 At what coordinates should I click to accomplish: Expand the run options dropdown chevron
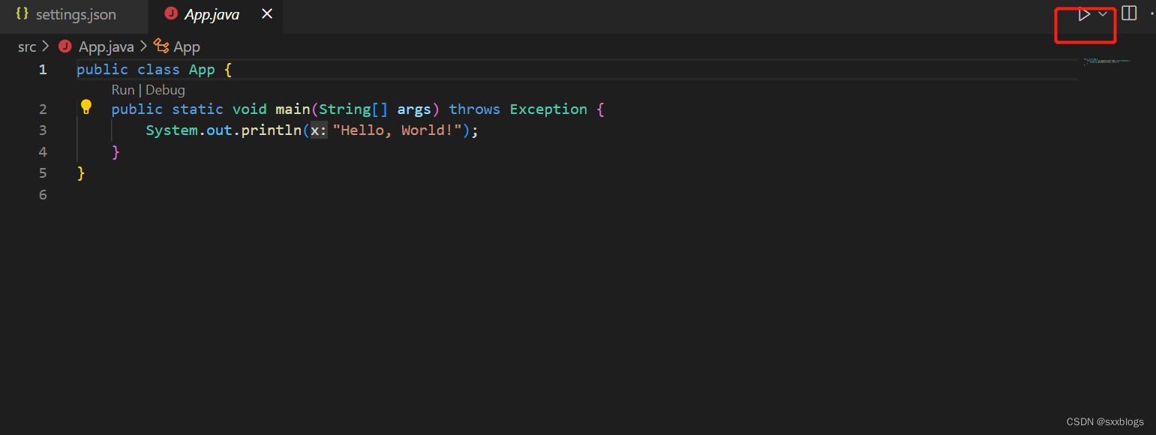pyautogui.click(x=1102, y=13)
